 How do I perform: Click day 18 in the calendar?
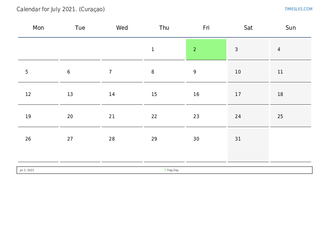coord(291,94)
